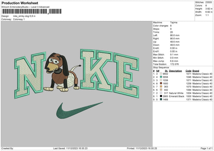Click the color swatch for thread 9602

(x=161, y=74)
